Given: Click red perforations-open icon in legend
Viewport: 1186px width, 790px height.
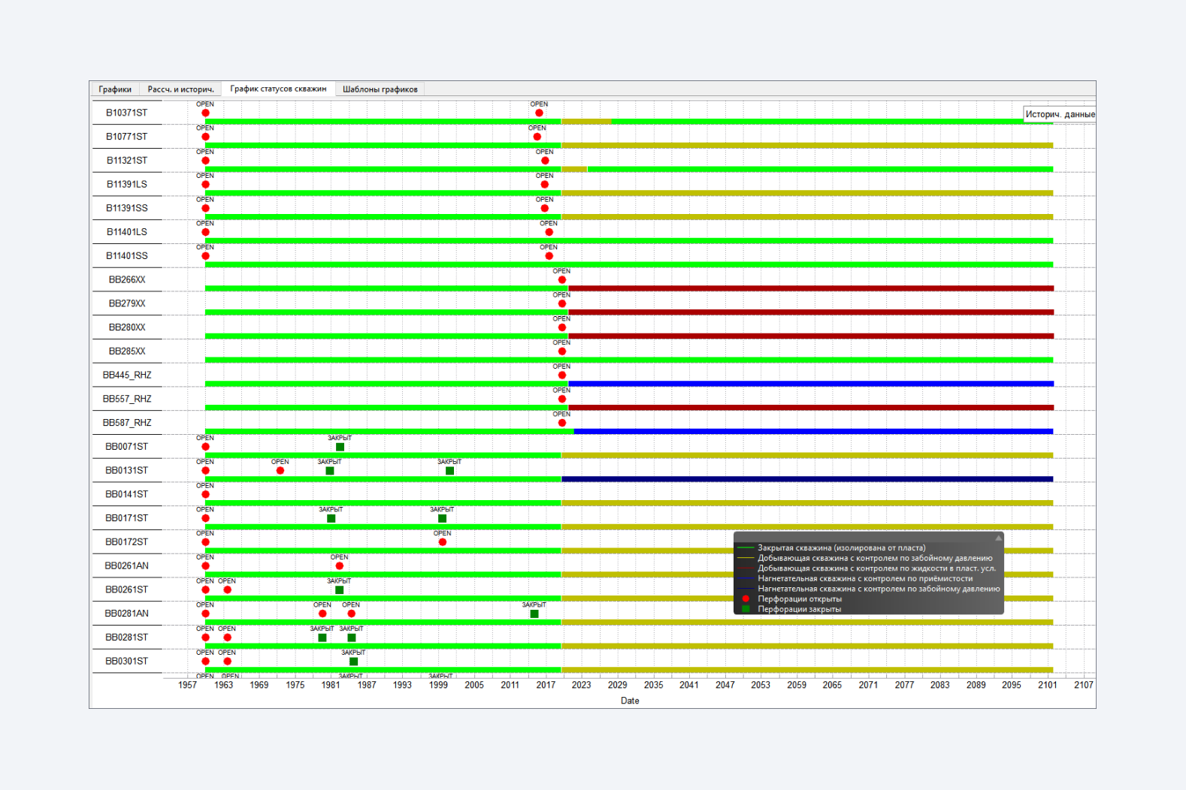Looking at the screenshot, I should 746,599.
